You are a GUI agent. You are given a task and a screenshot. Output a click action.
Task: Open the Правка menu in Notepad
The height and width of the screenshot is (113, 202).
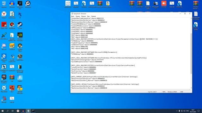pyautogui.click(x=78, y=16)
